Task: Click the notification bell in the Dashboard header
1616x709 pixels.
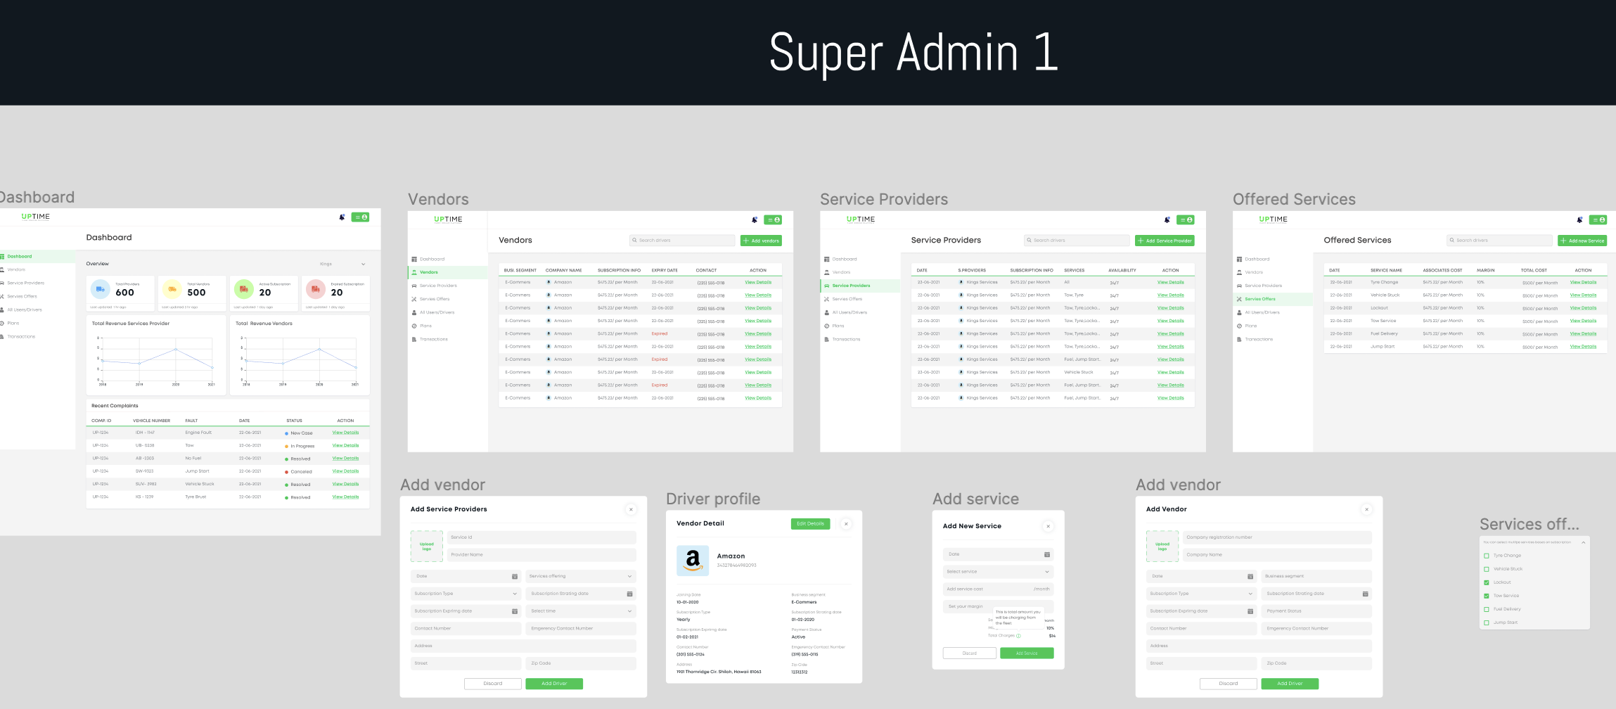Action: (x=342, y=217)
